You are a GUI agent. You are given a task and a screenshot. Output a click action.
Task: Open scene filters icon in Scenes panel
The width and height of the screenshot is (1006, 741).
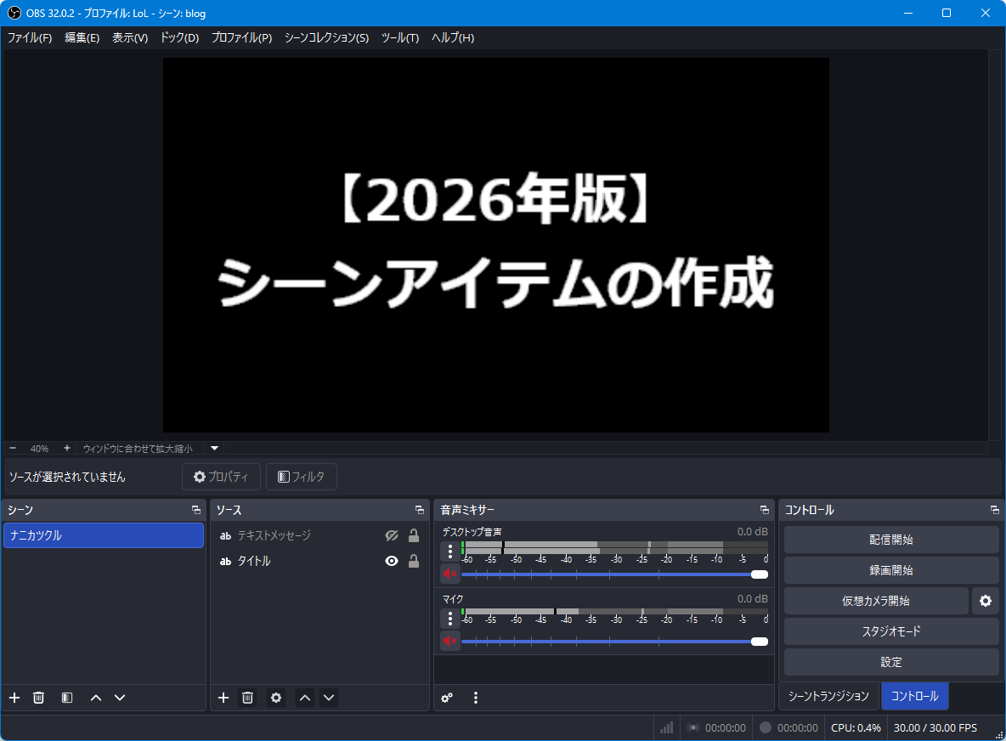click(x=66, y=698)
